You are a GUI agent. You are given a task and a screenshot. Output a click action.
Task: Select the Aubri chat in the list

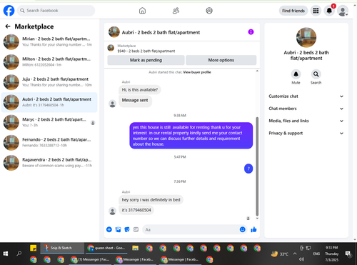click(x=49, y=102)
